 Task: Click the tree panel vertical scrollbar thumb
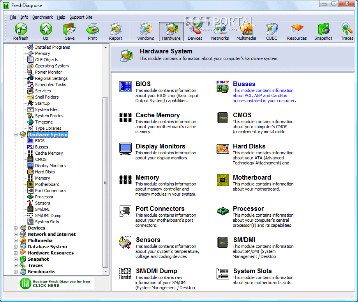click(105, 182)
